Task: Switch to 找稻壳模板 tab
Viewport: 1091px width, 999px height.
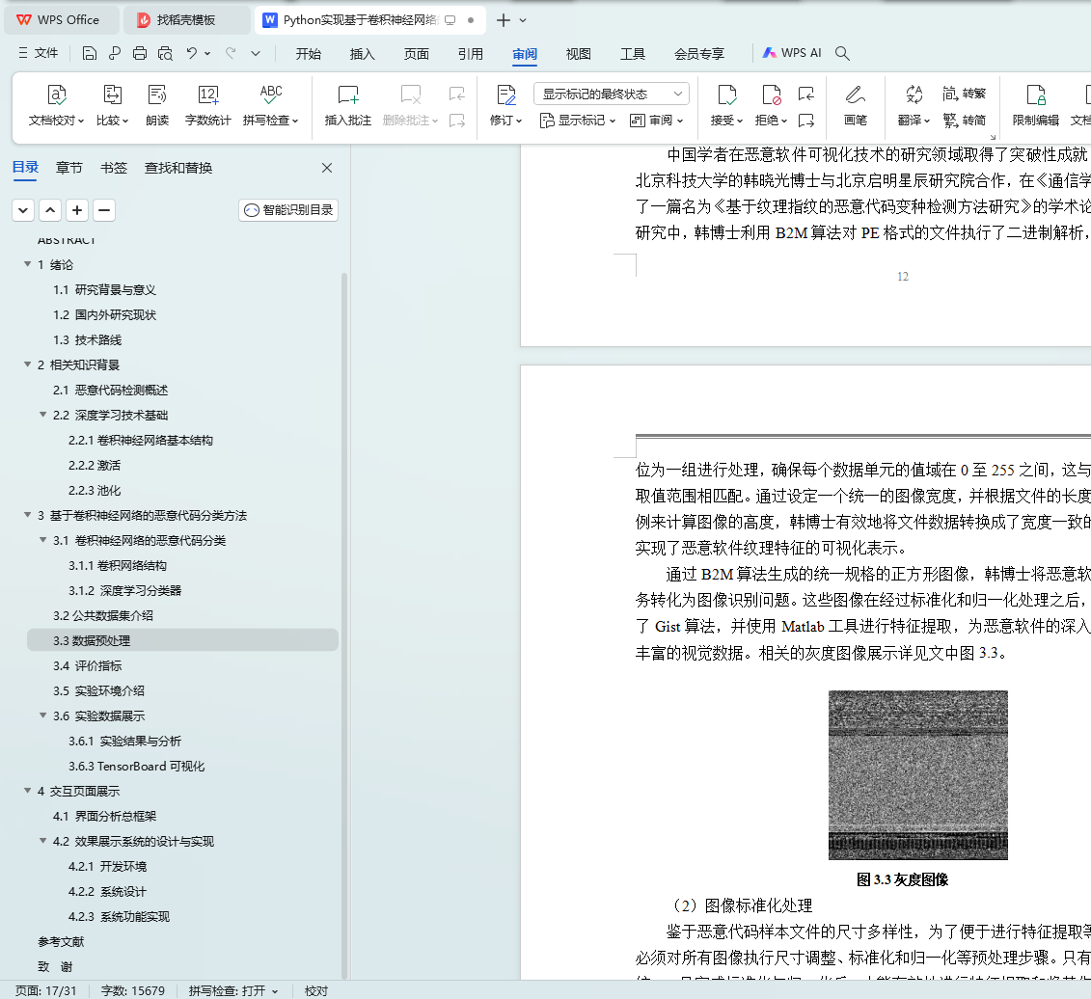Action: (186, 20)
